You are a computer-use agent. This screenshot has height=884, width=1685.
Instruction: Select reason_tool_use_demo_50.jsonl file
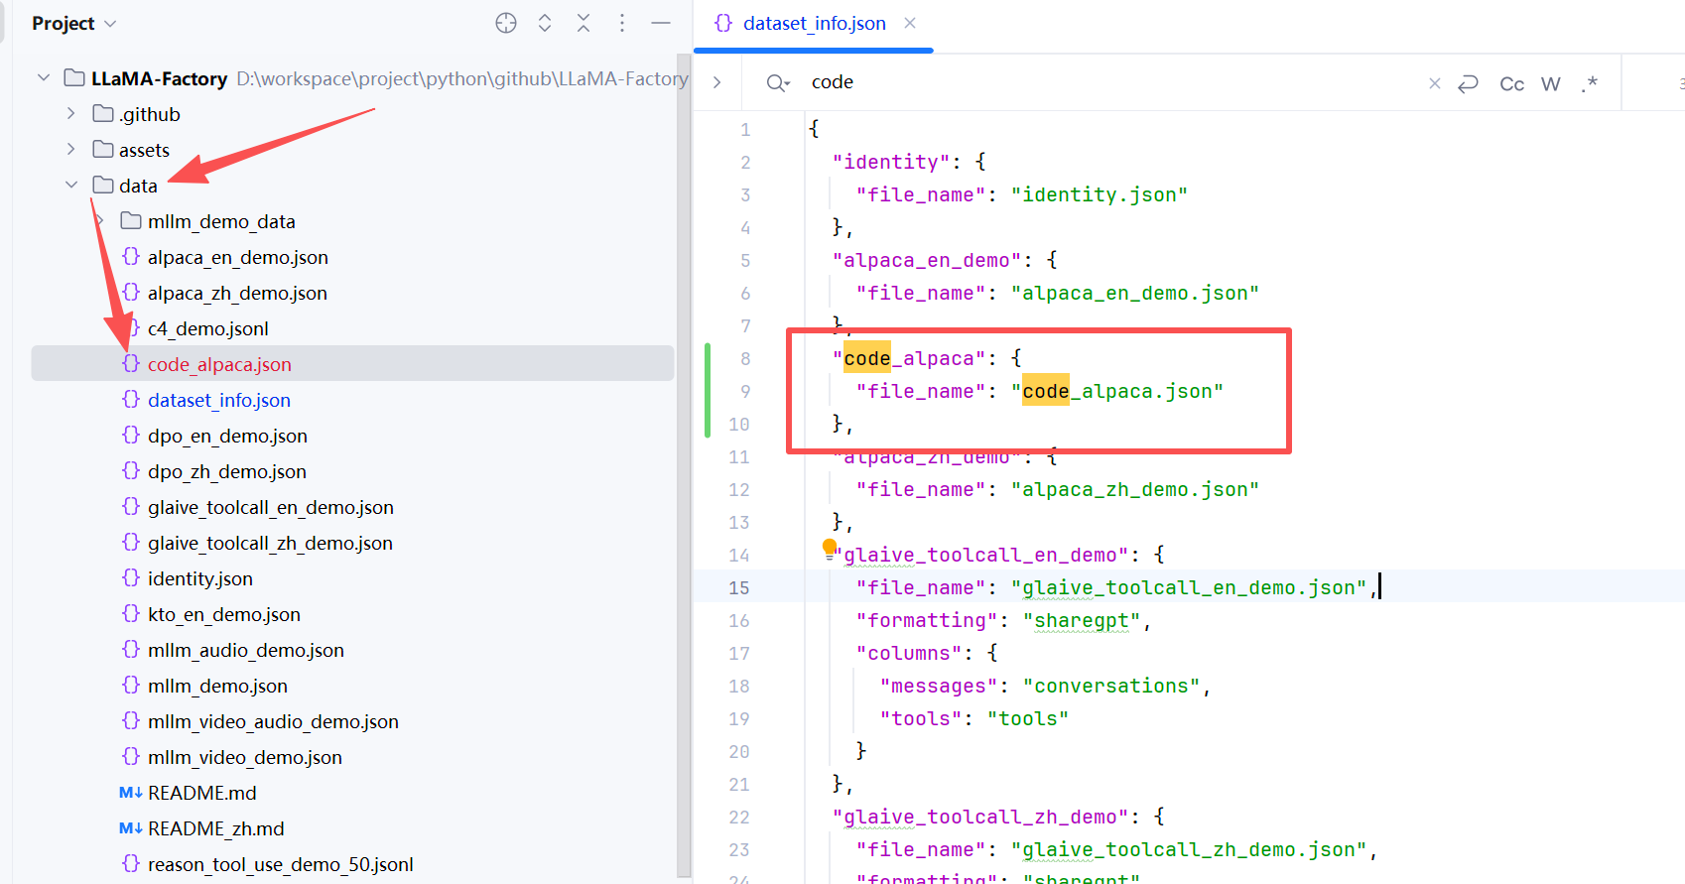point(280,864)
